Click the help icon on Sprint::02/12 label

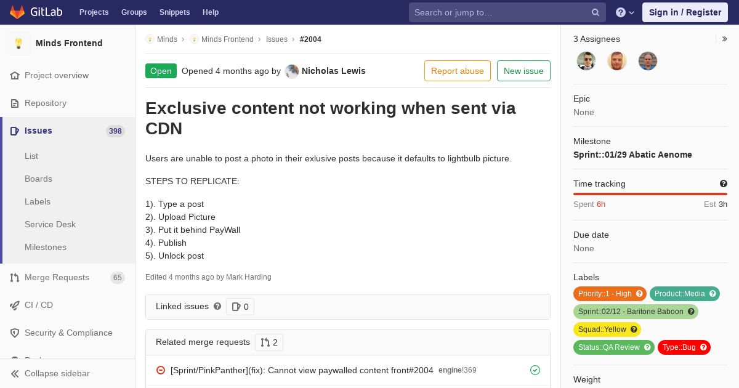coord(691,312)
